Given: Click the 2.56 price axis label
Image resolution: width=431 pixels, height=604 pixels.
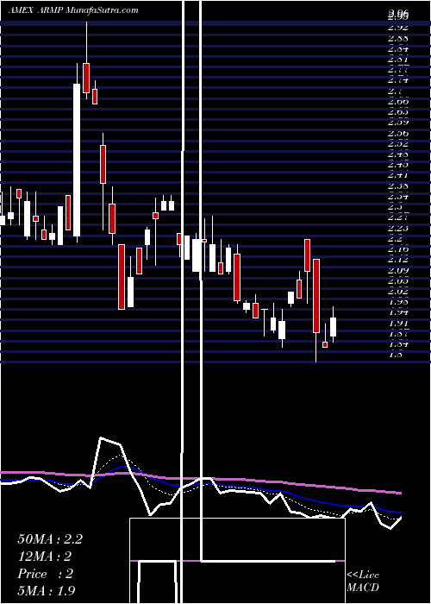Looking at the screenshot, I should click(398, 133).
